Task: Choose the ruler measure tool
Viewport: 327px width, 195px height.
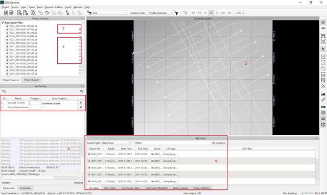Action: tap(323, 100)
